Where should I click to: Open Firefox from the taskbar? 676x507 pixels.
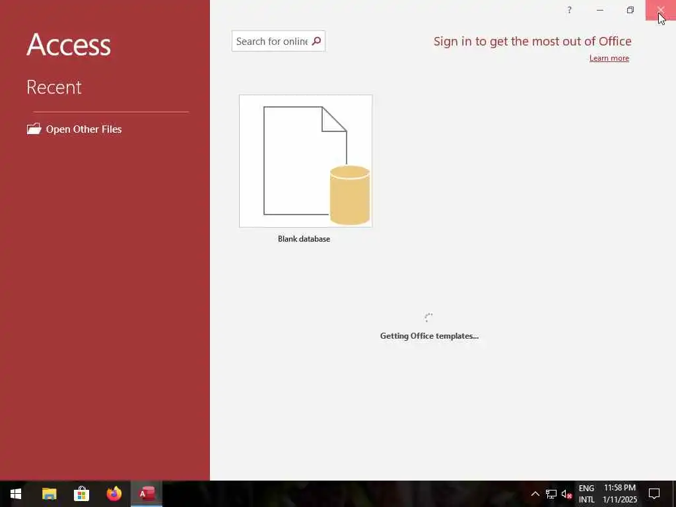(114, 494)
